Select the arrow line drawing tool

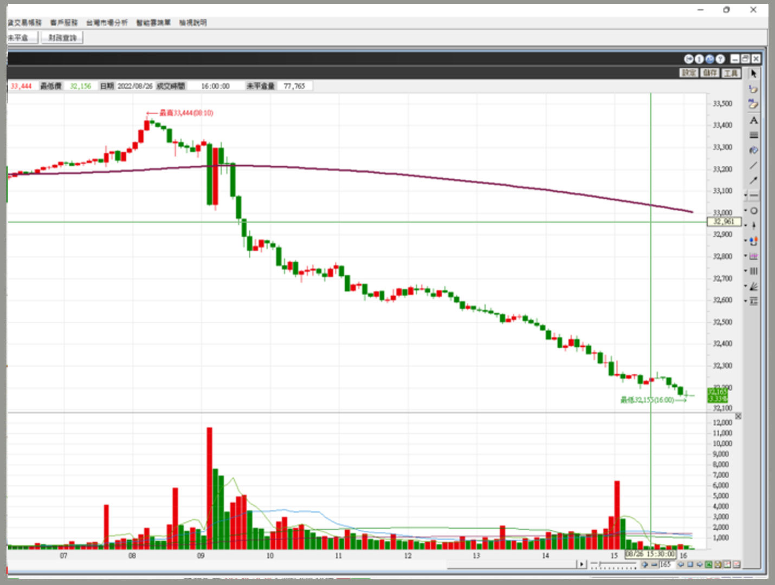coord(754,180)
